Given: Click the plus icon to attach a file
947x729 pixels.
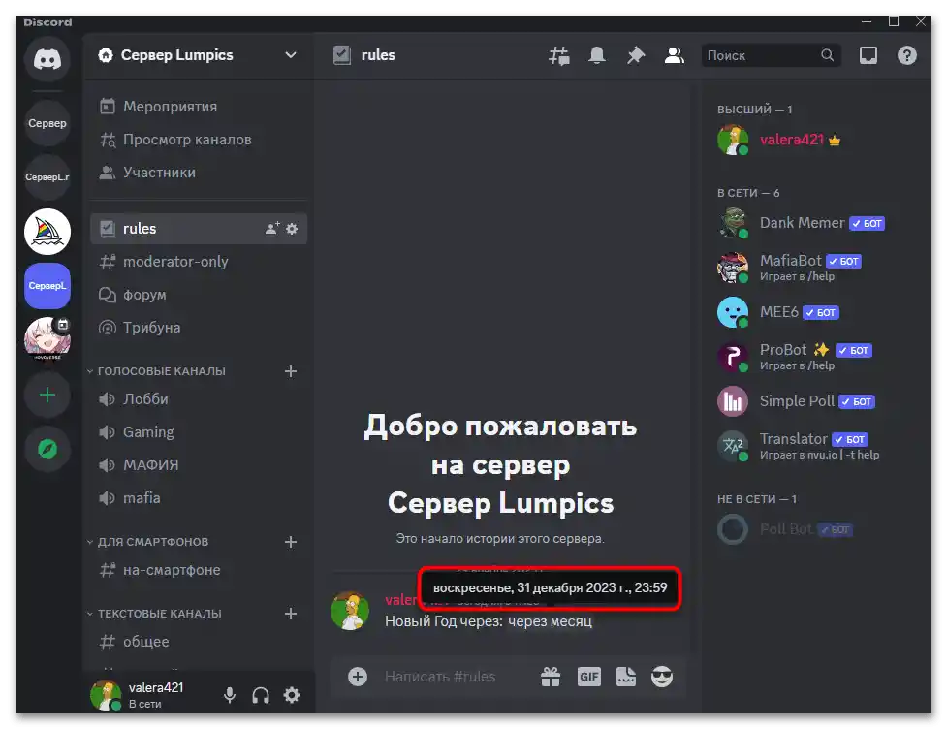Looking at the screenshot, I should pos(359,677).
